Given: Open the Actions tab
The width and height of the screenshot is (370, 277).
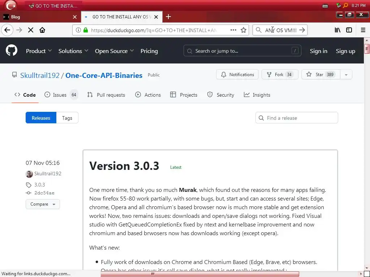Looking at the screenshot, I should pos(148,95).
